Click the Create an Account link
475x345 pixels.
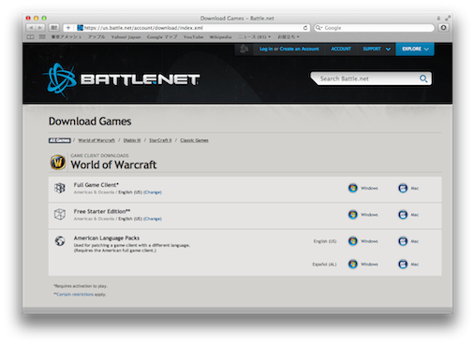[x=299, y=49]
